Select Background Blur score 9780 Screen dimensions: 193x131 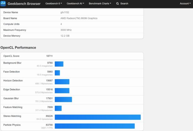pos(50,63)
